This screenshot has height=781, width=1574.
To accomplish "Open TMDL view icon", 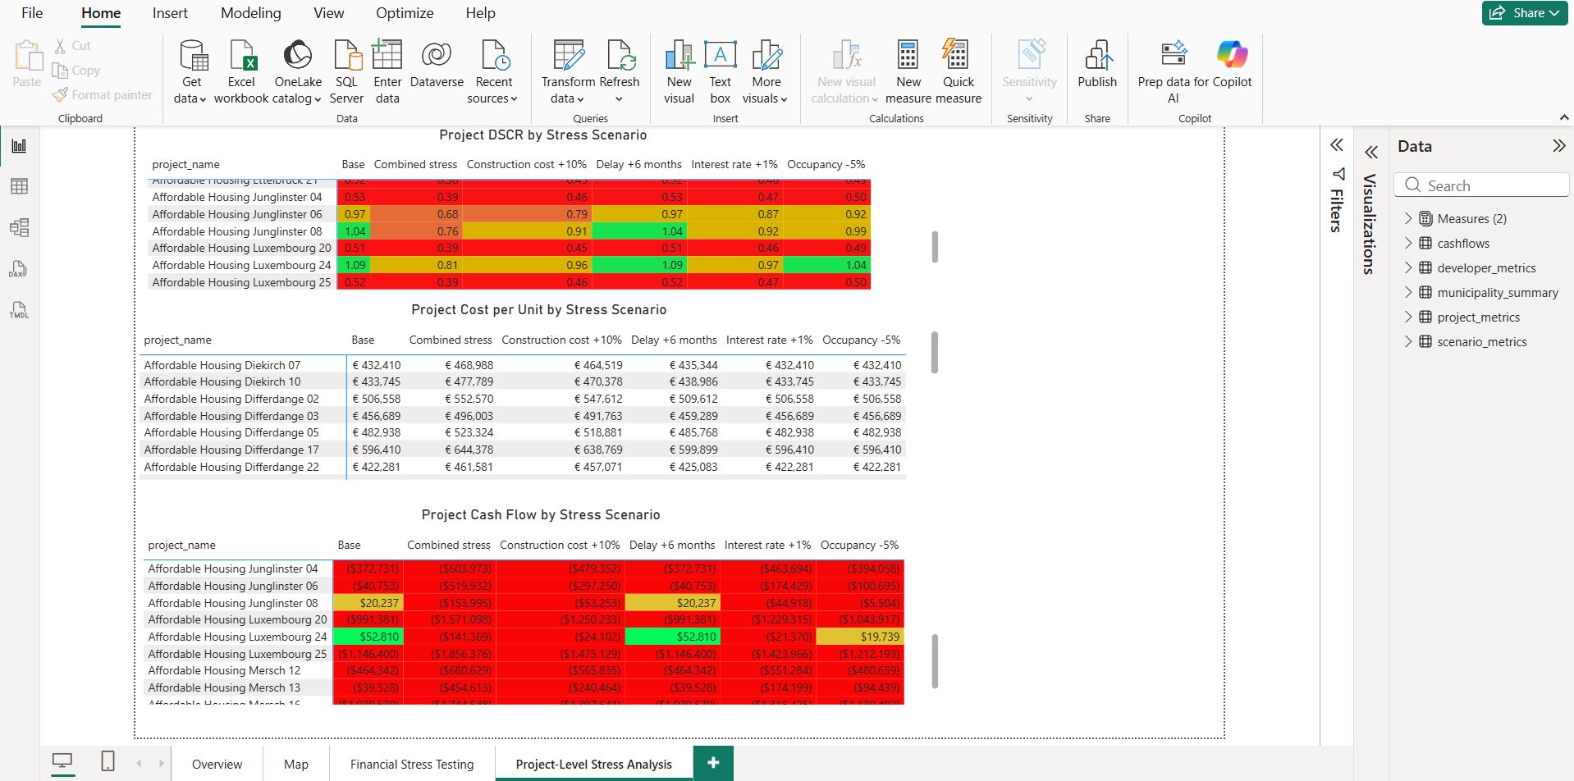I will point(19,310).
